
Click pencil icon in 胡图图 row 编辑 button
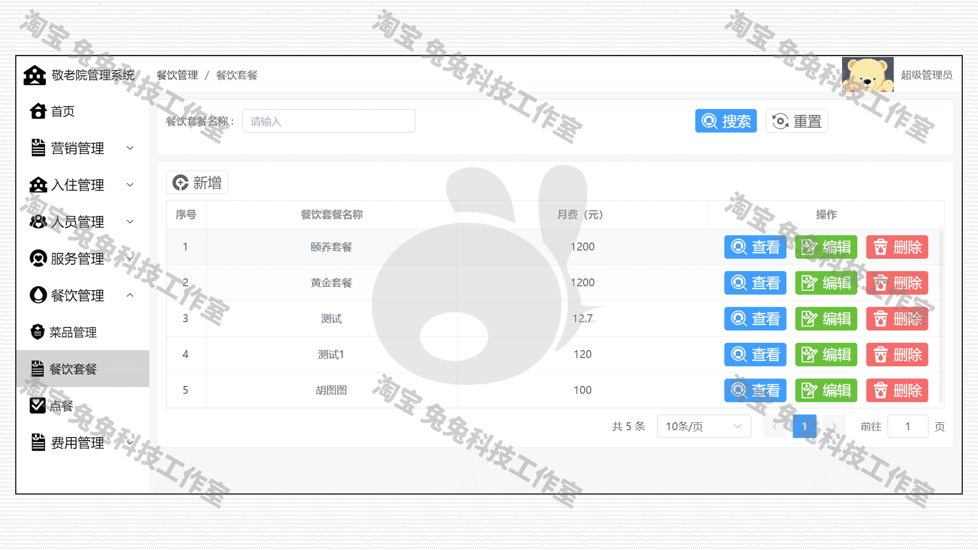[x=809, y=391]
